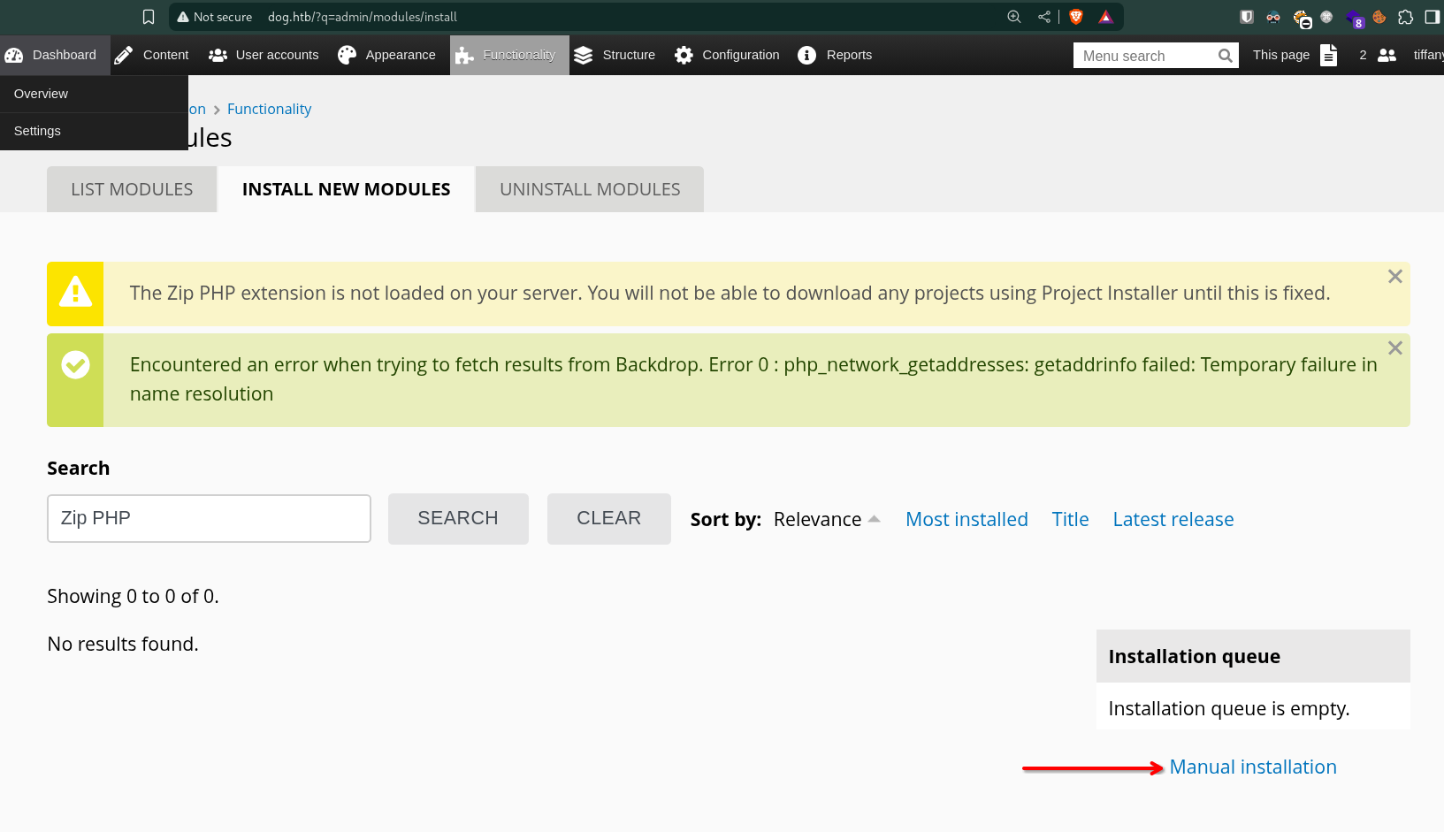Click the Appearance palette icon

click(x=347, y=55)
